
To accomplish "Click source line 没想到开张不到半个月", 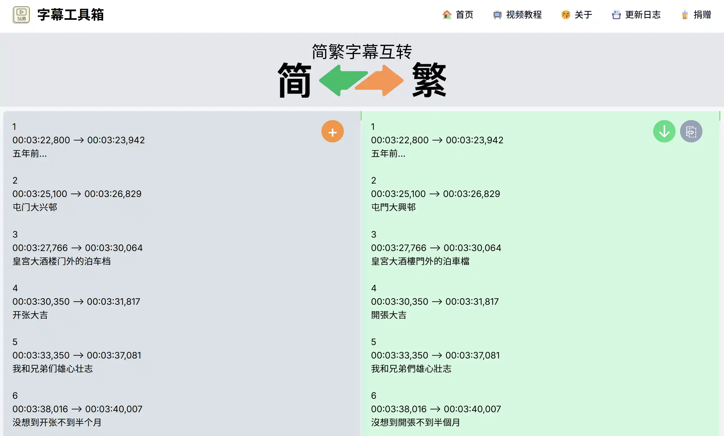I will tap(57, 423).
